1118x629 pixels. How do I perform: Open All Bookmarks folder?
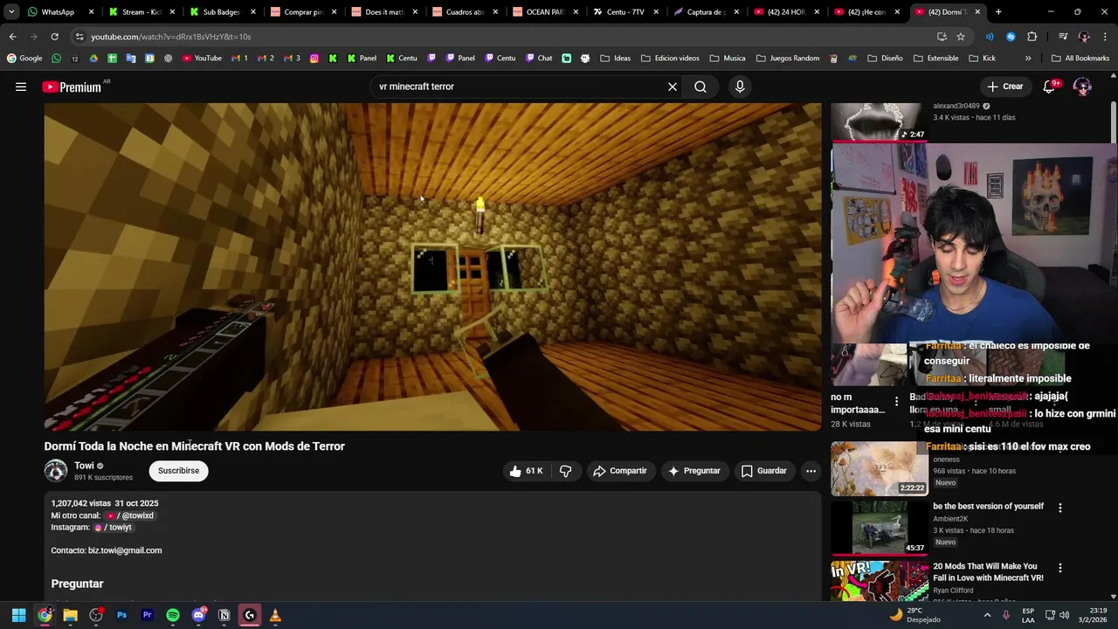(1080, 59)
